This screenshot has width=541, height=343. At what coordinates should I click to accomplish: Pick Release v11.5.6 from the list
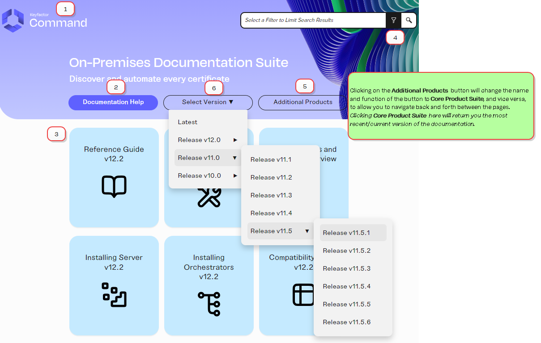[x=347, y=322]
